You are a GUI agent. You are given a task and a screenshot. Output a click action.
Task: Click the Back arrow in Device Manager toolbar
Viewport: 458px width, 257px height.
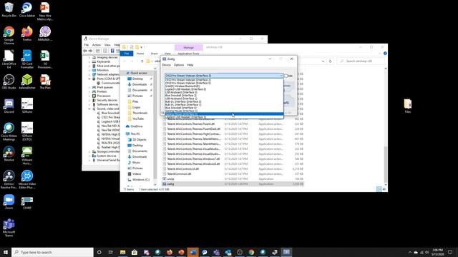click(x=85, y=51)
